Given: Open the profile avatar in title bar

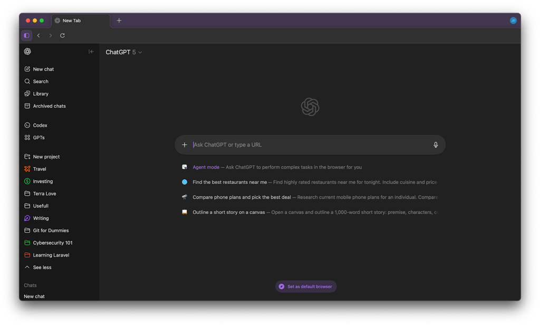Looking at the screenshot, I should 513,21.
